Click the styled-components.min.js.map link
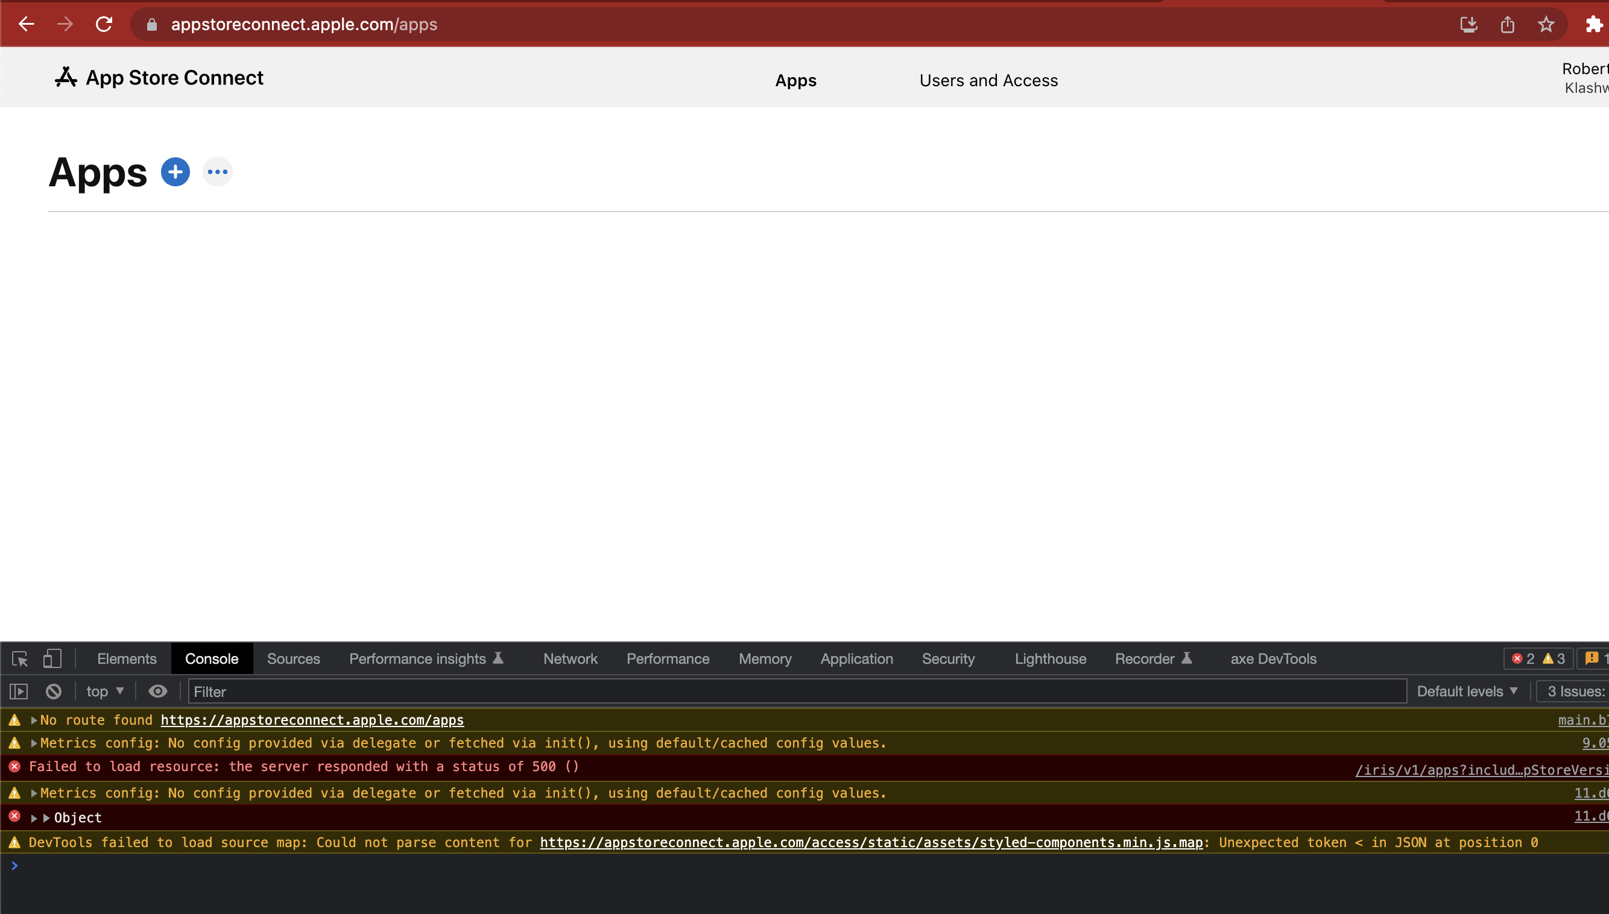This screenshot has width=1609, height=914. [871, 842]
